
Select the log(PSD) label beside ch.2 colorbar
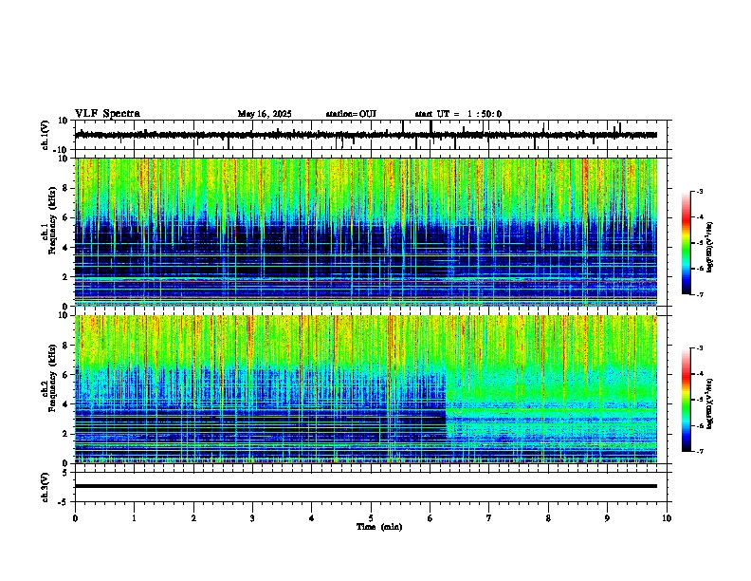click(x=710, y=404)
